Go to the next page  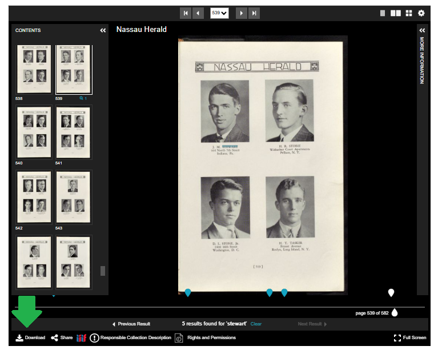[242, 13]
